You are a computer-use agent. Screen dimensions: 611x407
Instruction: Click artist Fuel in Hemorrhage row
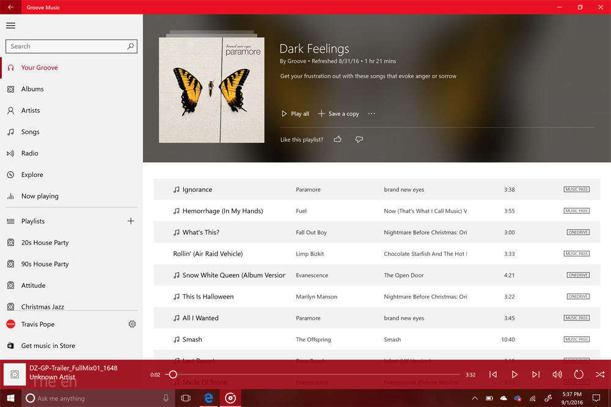pos(301,211)
